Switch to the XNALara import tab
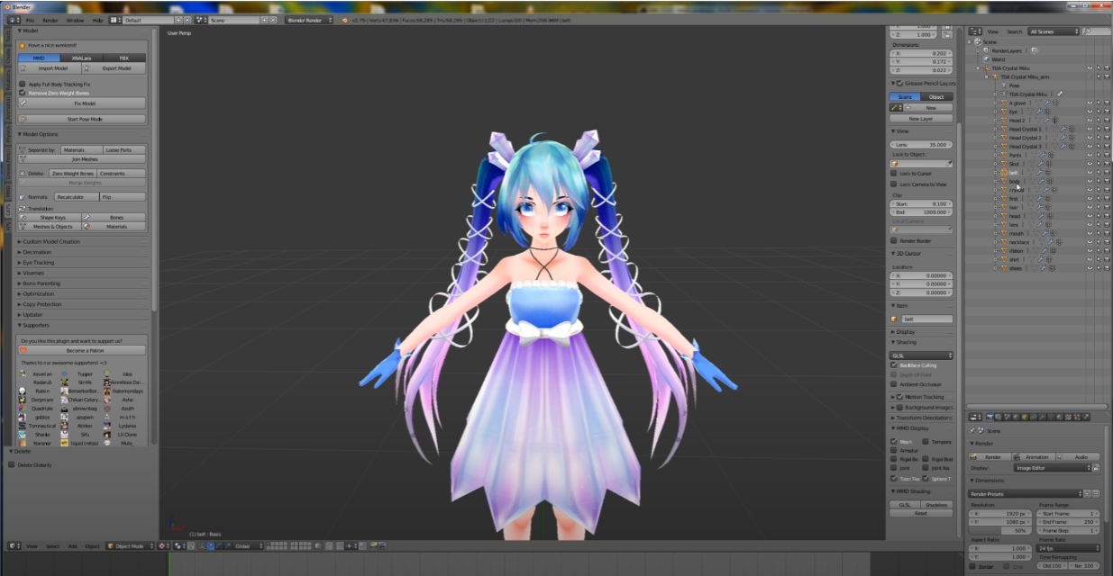This screenshot has width=1113, height=576. (82, 58)
